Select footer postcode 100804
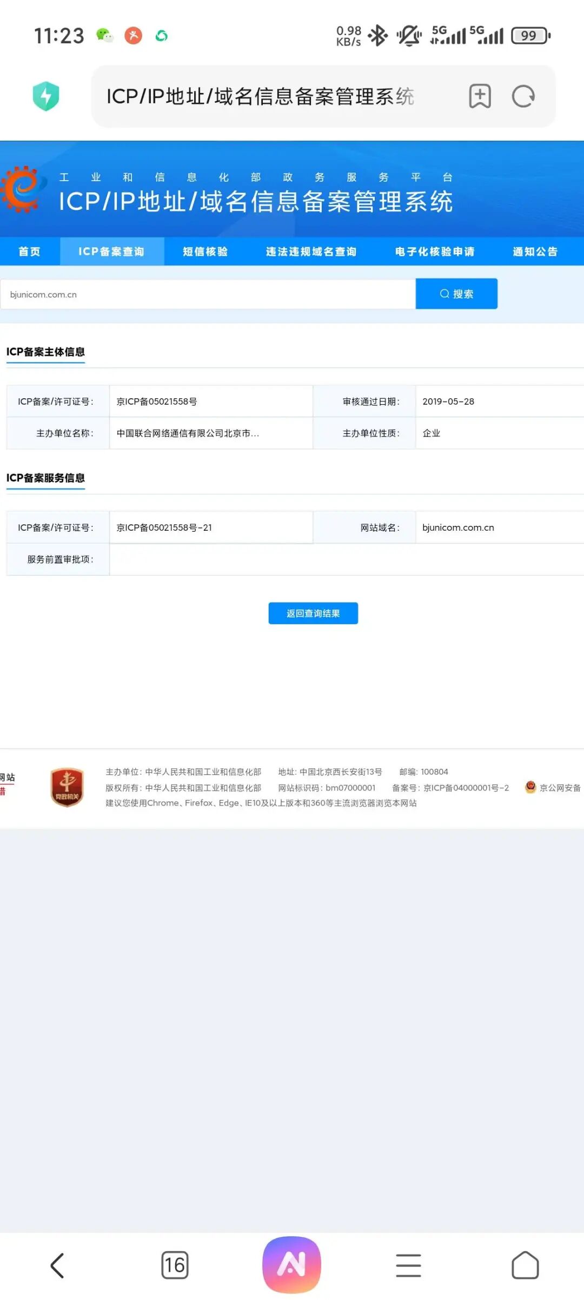The height and width of the screenshot is (1300, 584). pyautogui.click(x=435, y=771)
